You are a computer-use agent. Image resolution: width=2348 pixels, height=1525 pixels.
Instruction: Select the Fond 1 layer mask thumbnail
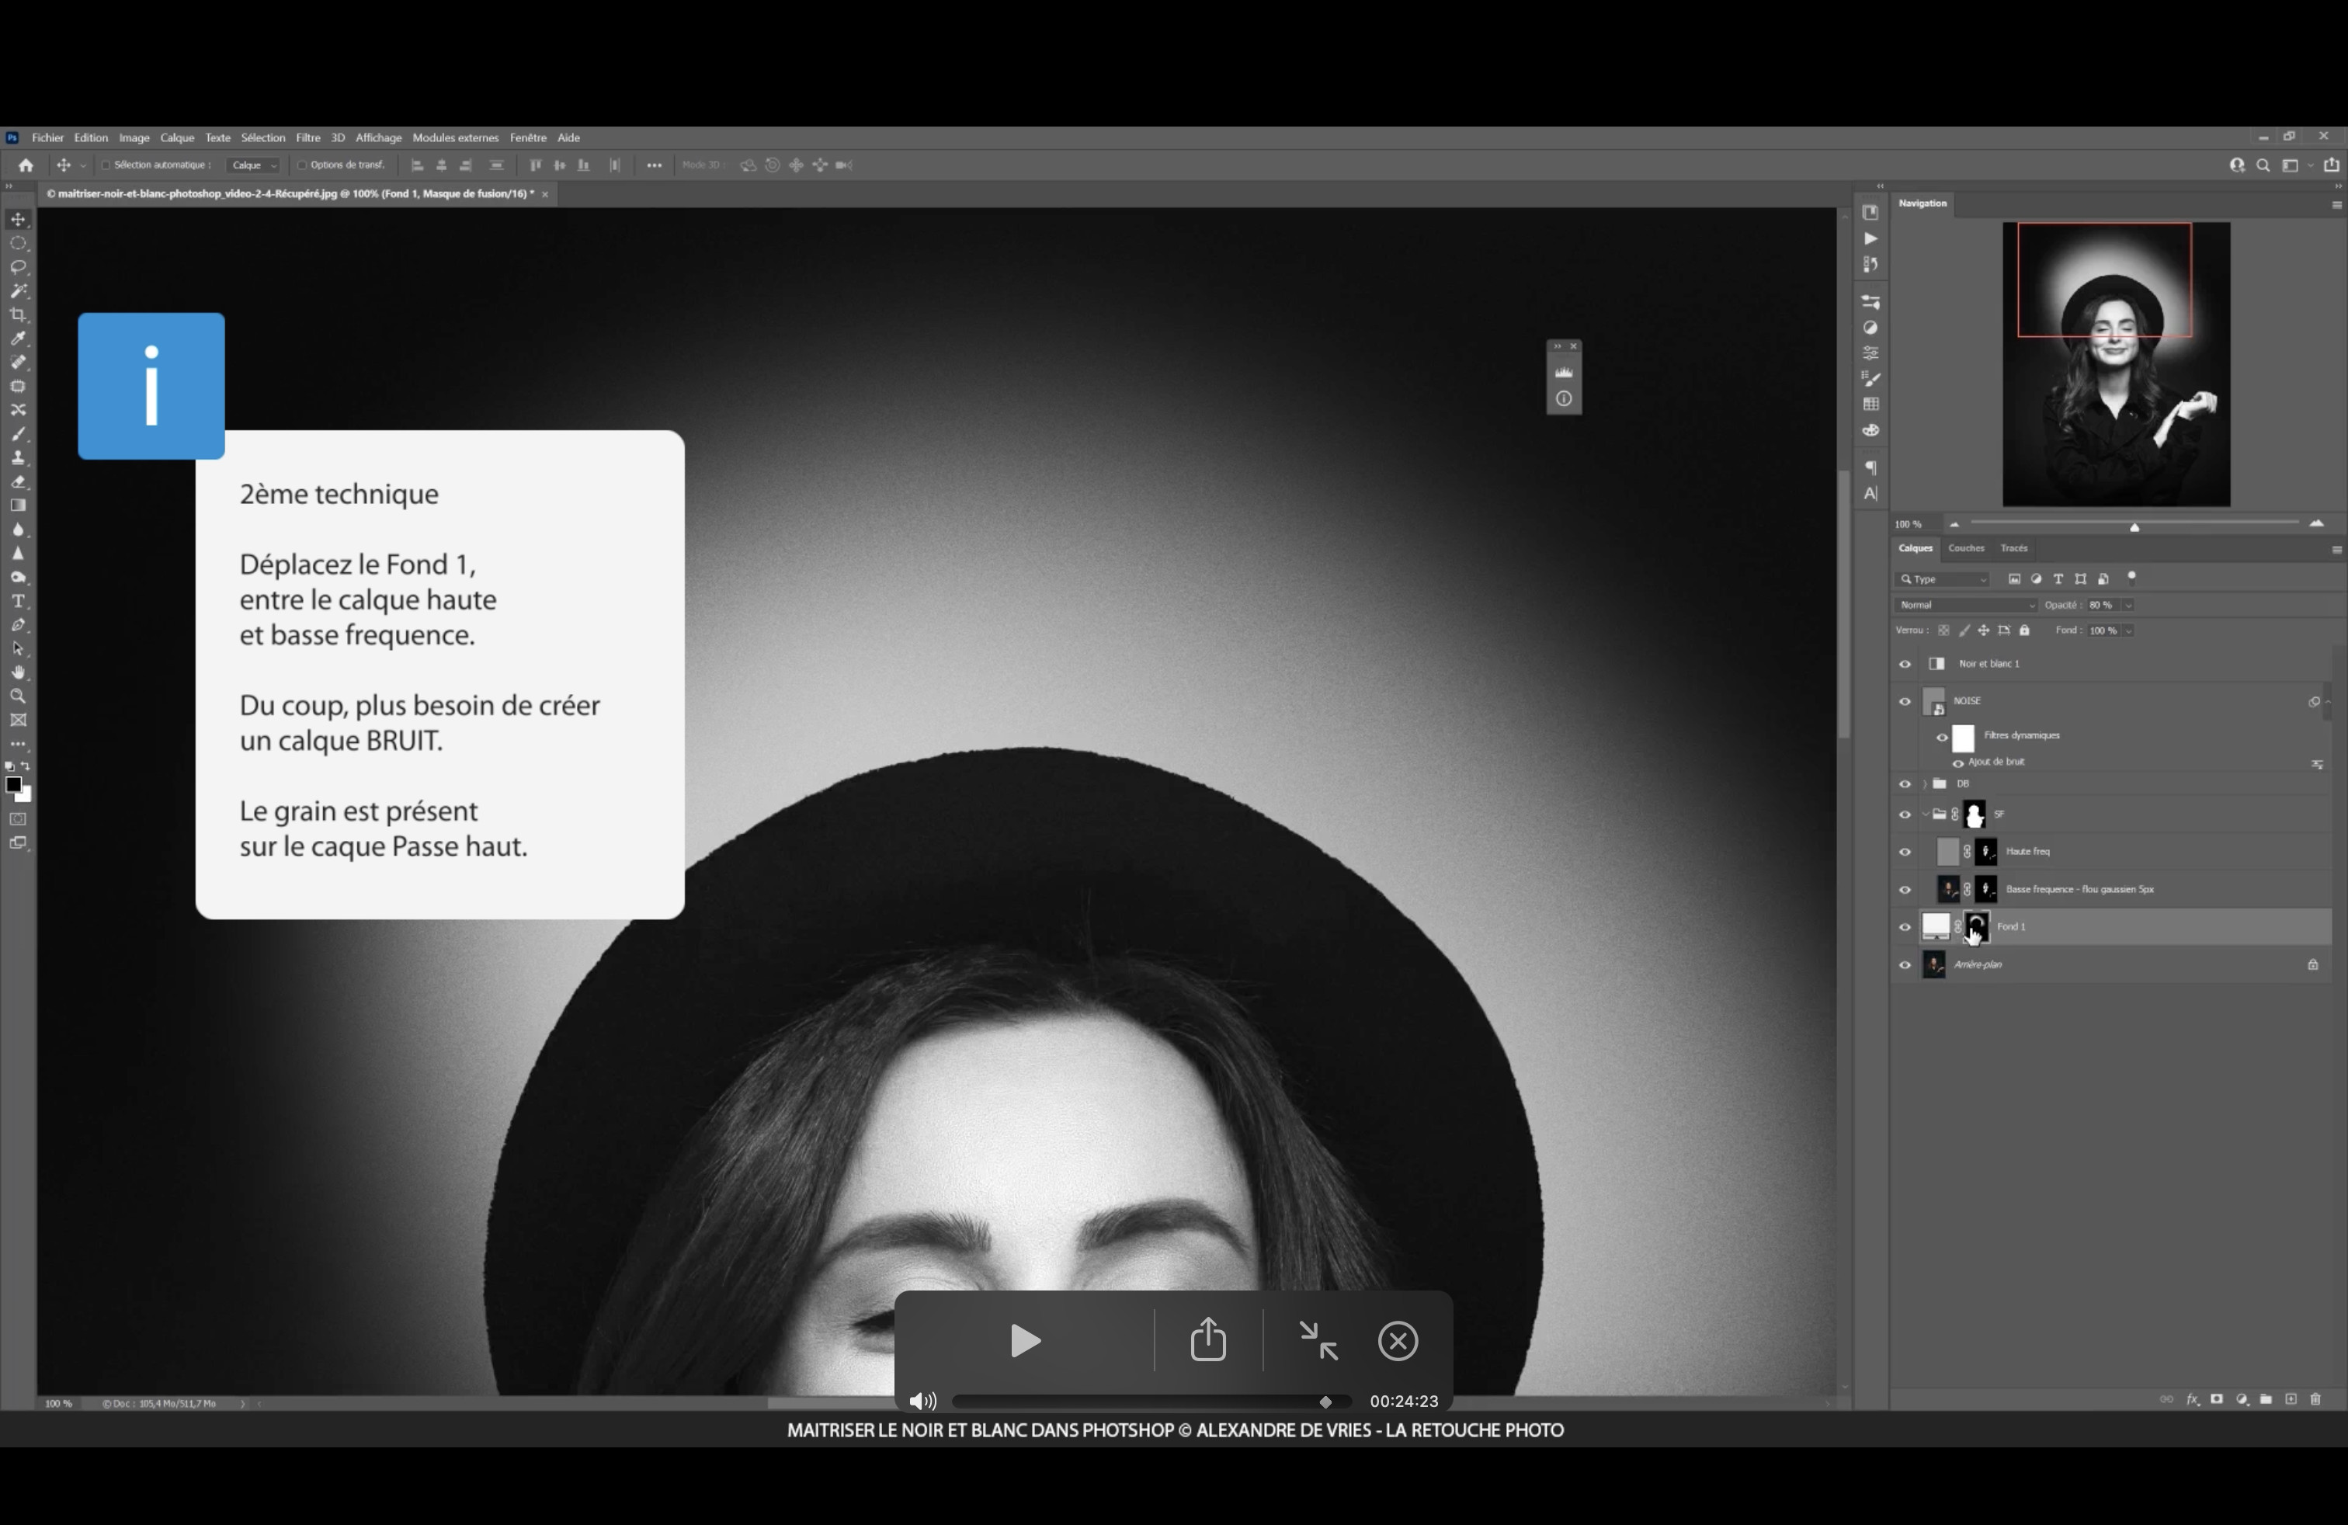[1977, 926]
